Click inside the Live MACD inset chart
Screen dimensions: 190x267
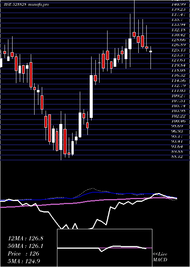coord(104,248)
